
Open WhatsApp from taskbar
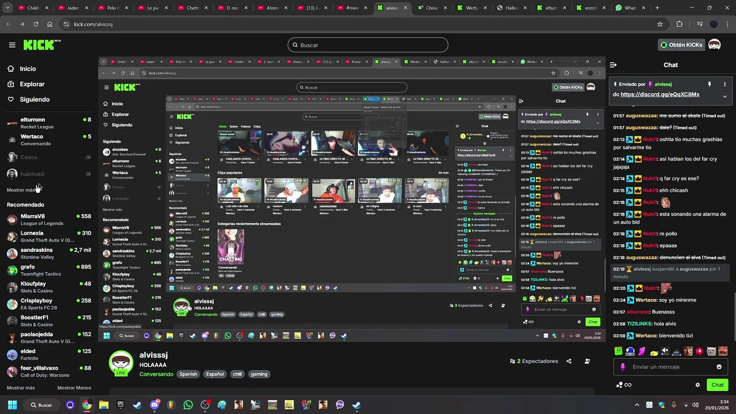tap(188, 405)
